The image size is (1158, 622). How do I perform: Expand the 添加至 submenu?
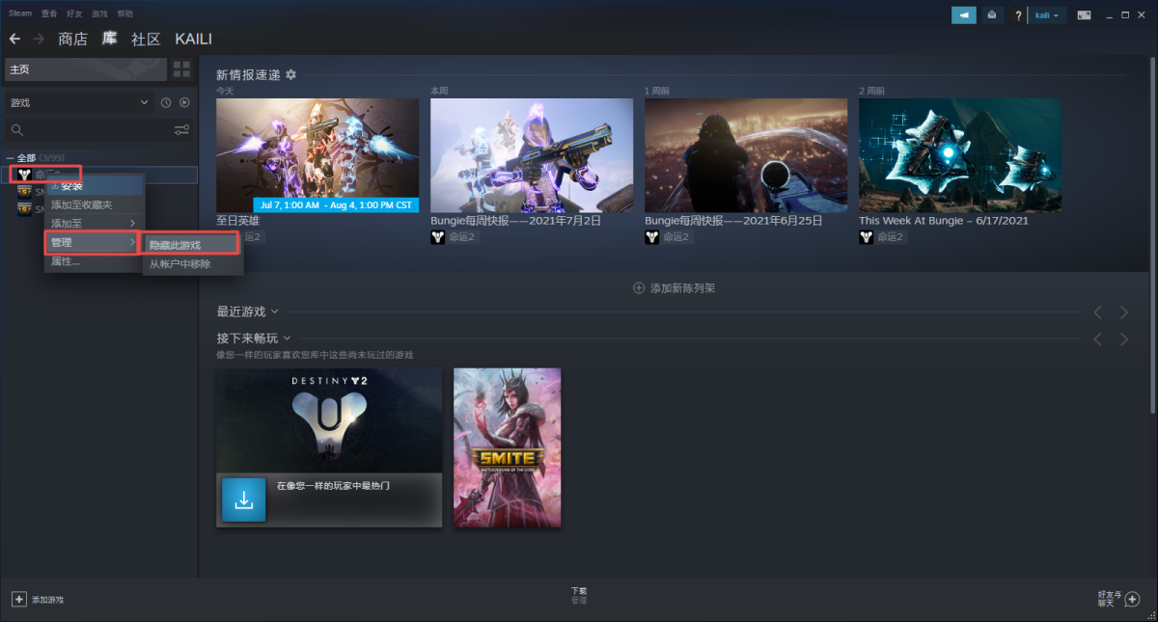[x=94, y=223]
